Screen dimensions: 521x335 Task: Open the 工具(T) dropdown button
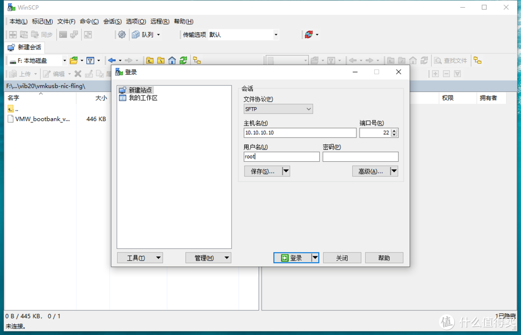tap(140, 258)
